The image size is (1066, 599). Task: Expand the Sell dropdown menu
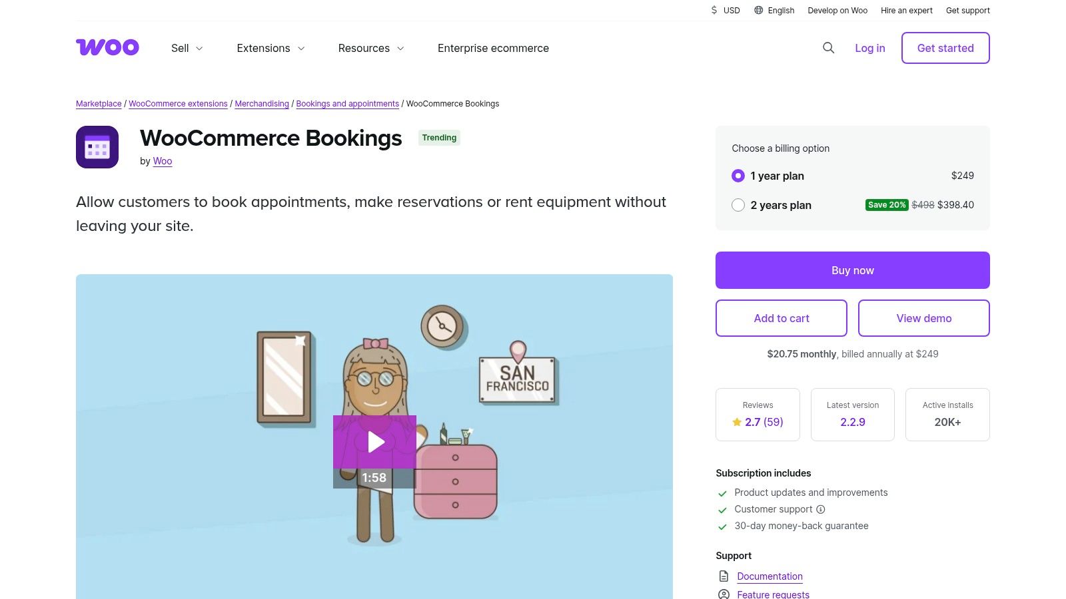187,48
